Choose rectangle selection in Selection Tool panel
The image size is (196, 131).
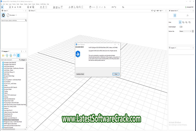175,15
